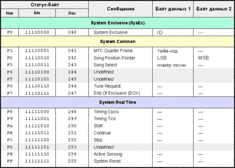The image size is (235, 168).
Task: Click the End Of Exclusive (EOX) message
Action: coord(117,93)
